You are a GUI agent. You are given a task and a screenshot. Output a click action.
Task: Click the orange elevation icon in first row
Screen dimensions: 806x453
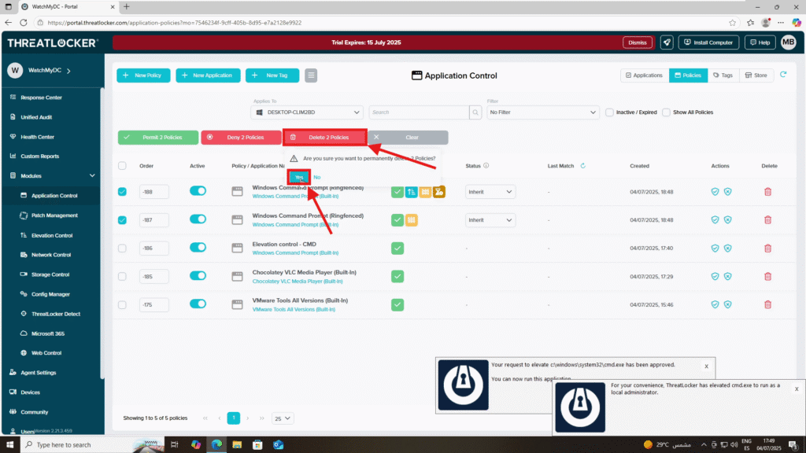tap(439, 192)
